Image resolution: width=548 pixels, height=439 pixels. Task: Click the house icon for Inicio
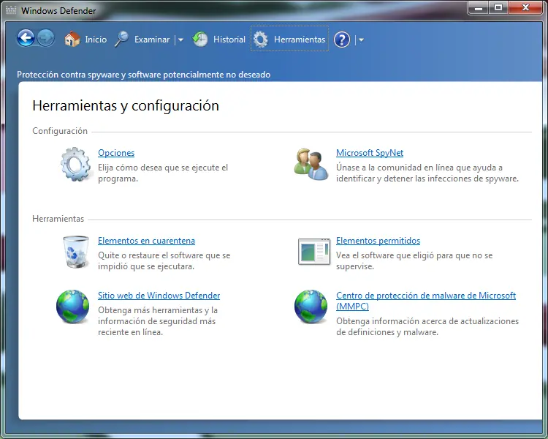(72, 40)
